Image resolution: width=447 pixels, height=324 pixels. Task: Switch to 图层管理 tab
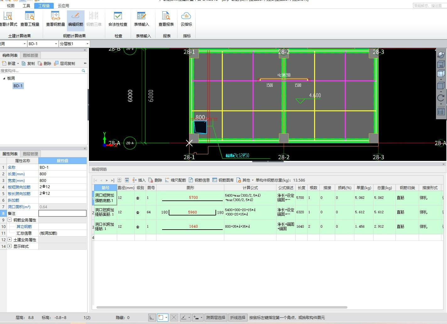coord(30,154)
